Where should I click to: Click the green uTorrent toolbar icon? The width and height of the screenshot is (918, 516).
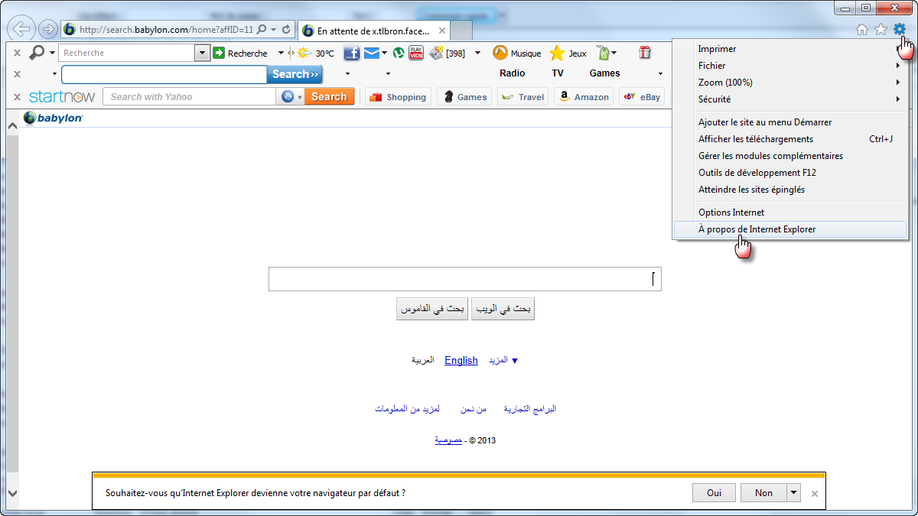pos(398,54)
